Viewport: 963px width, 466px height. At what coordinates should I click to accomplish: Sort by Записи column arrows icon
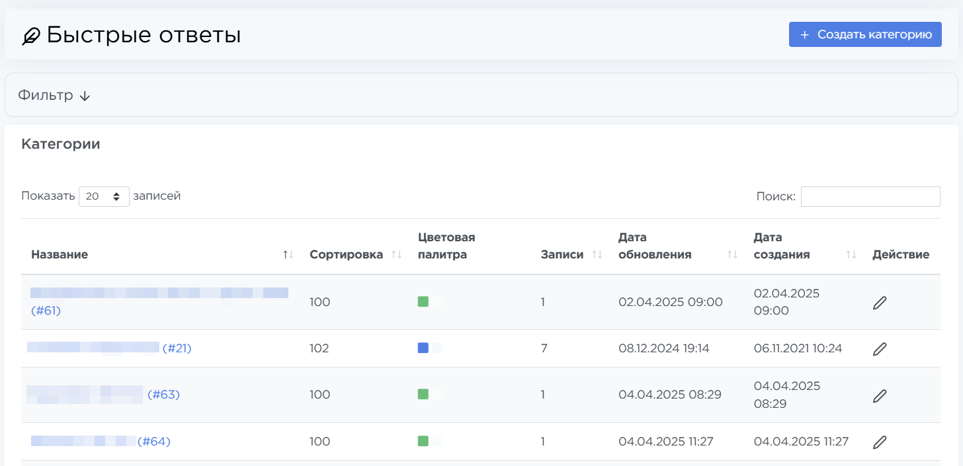tap(597, 254)
